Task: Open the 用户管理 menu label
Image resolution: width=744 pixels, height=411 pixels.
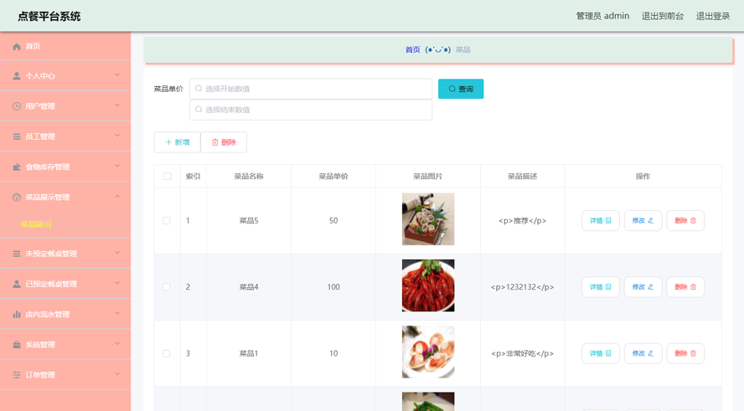Action: (40, 106)
